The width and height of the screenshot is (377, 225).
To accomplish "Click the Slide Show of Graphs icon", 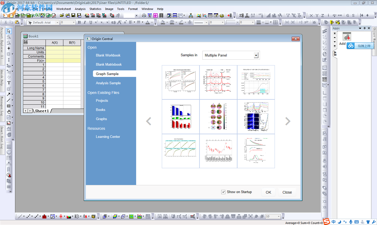I will tap(150, 15).
